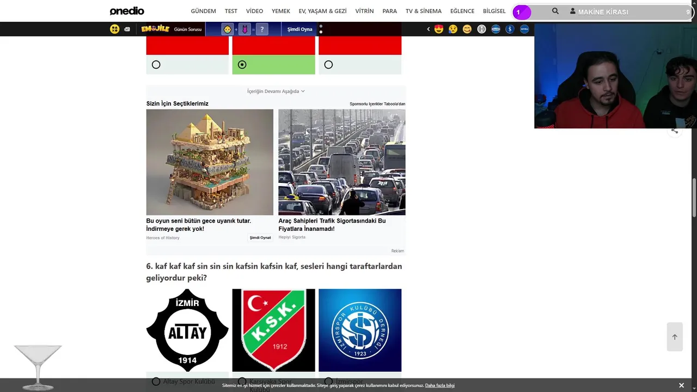Click the MAKİNE KİRASI username

point(603,12)
